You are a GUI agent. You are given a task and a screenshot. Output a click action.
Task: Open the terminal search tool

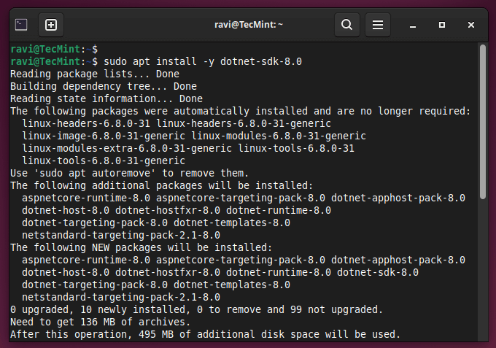[x=347, y=25]
